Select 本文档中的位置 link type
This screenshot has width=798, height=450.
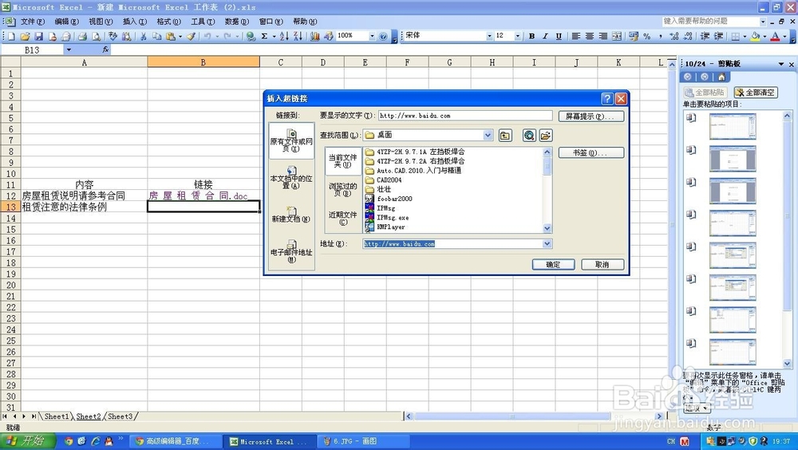click(x=291, y=178)
